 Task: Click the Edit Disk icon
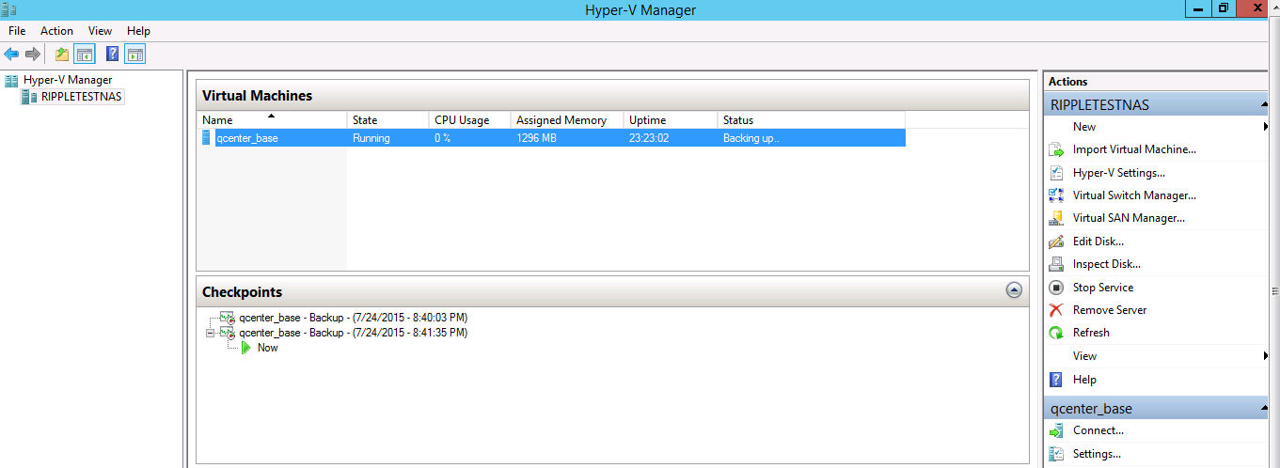pos(1056,242)
